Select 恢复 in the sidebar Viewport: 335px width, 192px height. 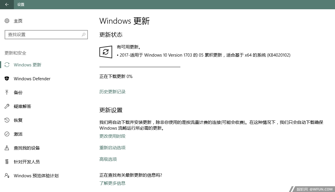tap(18, 120)
